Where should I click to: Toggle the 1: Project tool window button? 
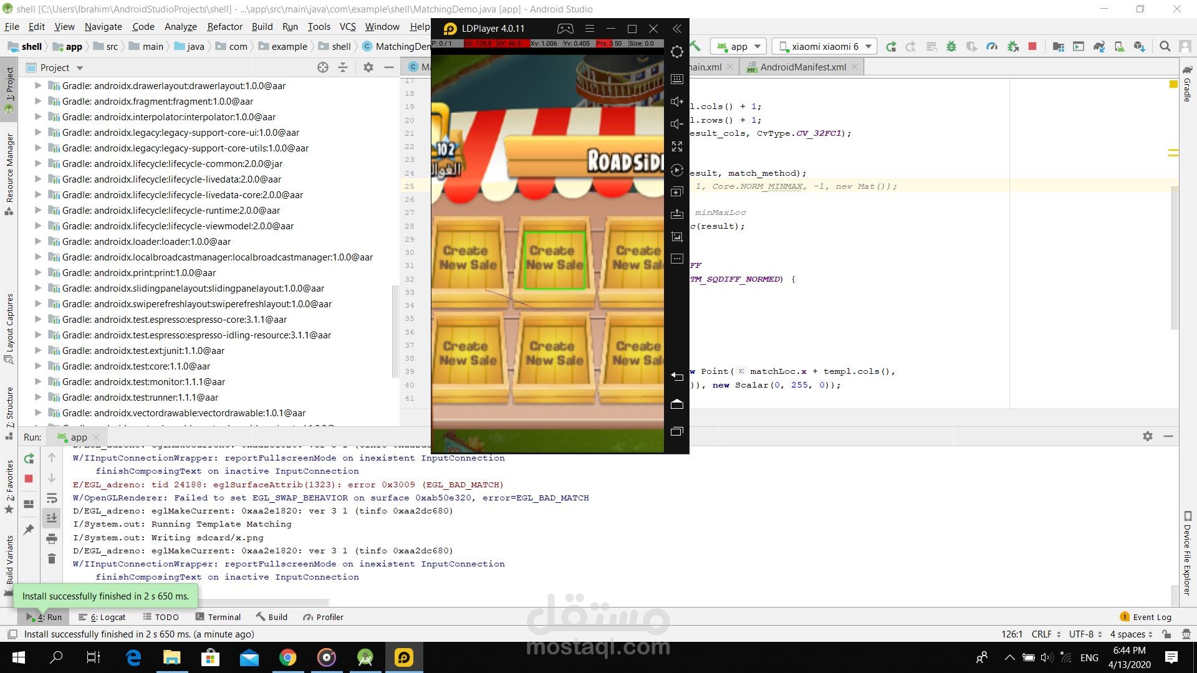pyautogui.click(x=9, y=90)
